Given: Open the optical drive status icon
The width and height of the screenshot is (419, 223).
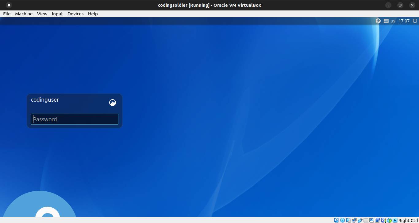Looking at the screenshot, I should tap(342, 220).
